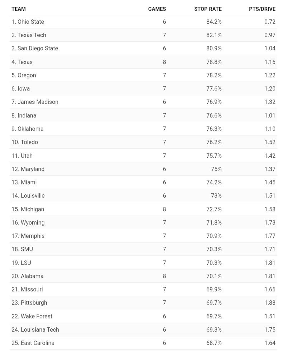The image size is (287, 351).
Task: Select Wyoming in the table
Action: pyautogui.click(x=28, y=222)
